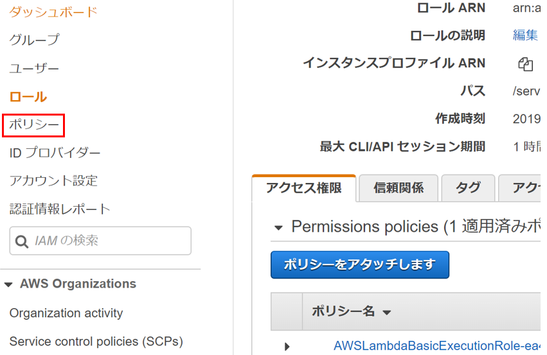The width and height of the screenshot is (547, 355).
Task: Copy the instance profile ARN icon
Action: point(525,64)
